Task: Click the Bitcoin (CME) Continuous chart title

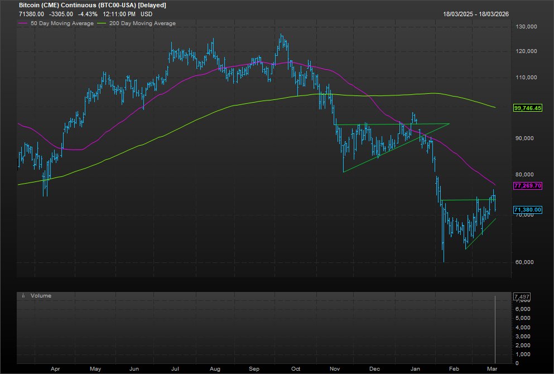Action: click(92, 5)
